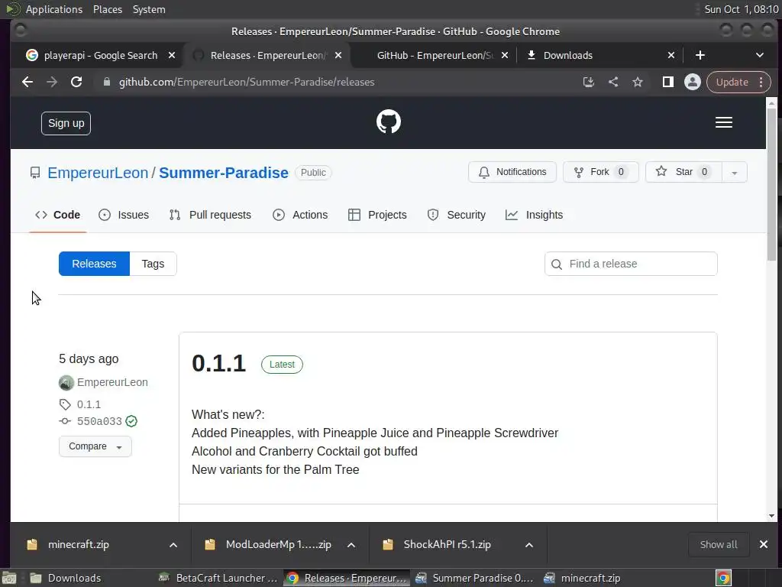Screen dimensions: 782x587
Task: Click the install app icon in the address bar
Action: (x=589, y=82)
